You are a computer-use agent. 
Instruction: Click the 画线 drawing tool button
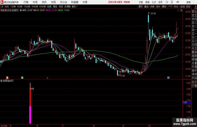164,7
